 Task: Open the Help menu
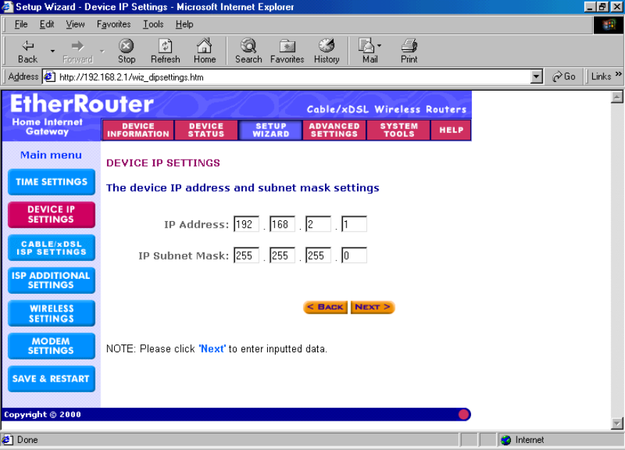pyautogui.click(x=184, y=24)
